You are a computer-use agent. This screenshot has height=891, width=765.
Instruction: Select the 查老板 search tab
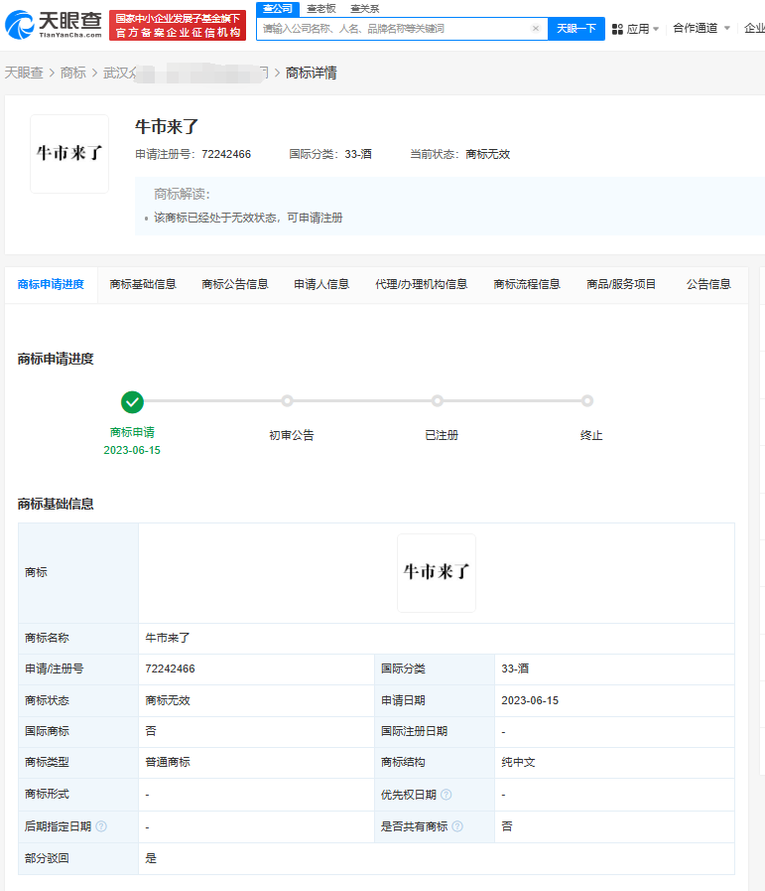click(321, 9)
